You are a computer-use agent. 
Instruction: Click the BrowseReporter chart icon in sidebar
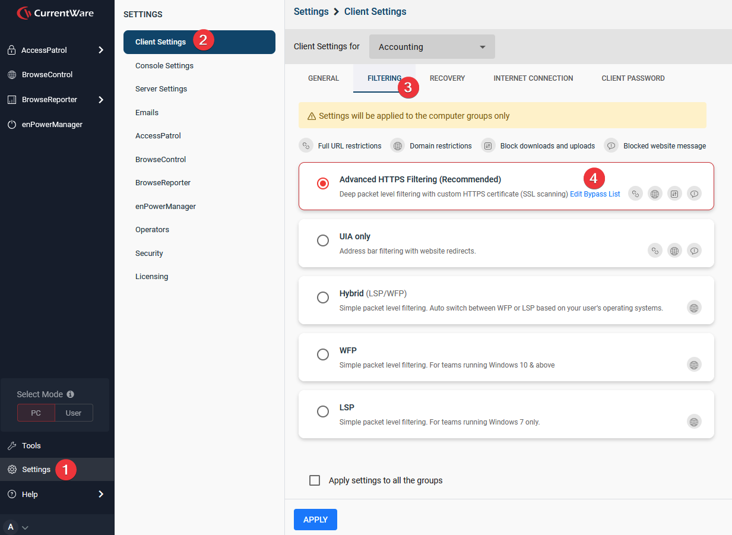(x=11, y=100)
